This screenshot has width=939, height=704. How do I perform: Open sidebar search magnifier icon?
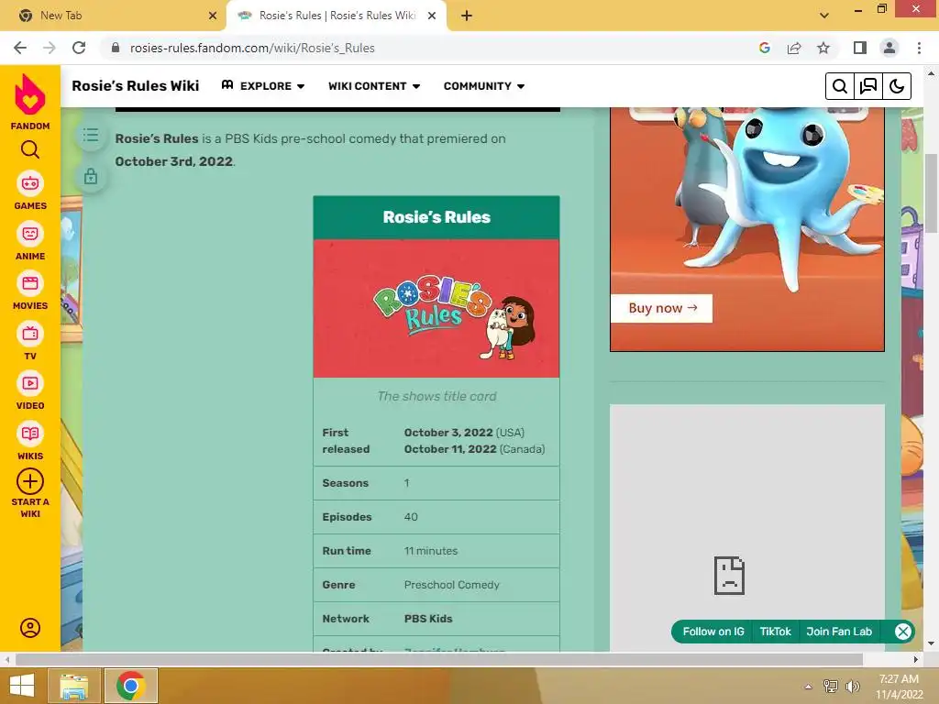tap(30, 149)
